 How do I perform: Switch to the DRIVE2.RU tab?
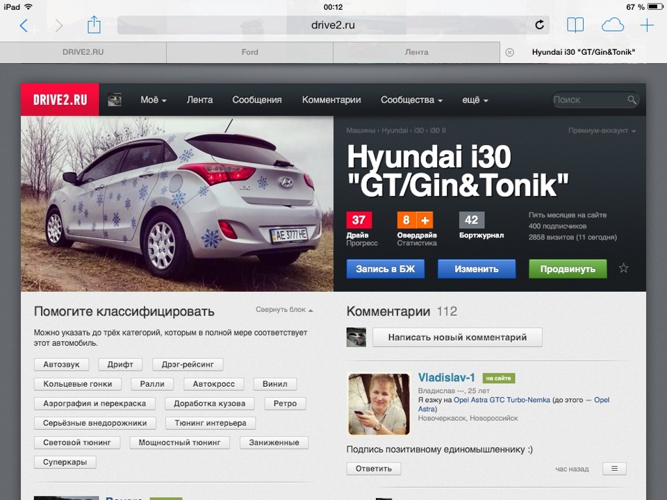pos(83,52)
